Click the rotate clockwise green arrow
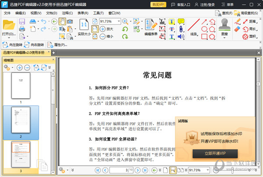 [x=125, y=36]
